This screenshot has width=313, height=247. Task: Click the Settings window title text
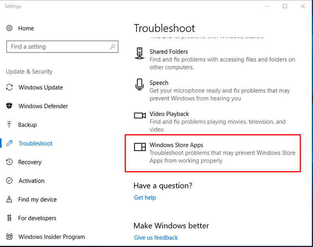click(x=13, y=6)
